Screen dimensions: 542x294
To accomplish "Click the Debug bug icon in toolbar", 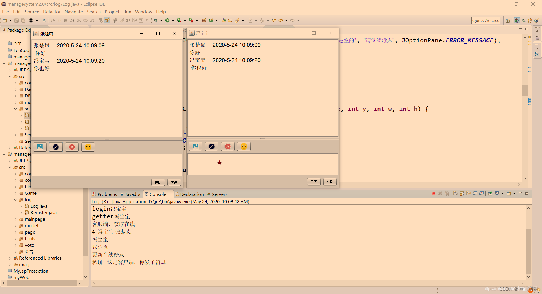I will [x=156, y=20].
